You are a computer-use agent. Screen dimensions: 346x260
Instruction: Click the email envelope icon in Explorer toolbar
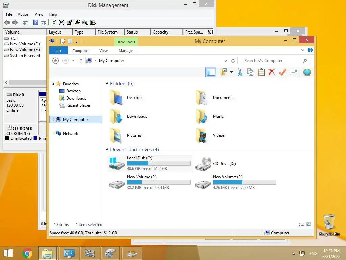click(x=294, y=72)
